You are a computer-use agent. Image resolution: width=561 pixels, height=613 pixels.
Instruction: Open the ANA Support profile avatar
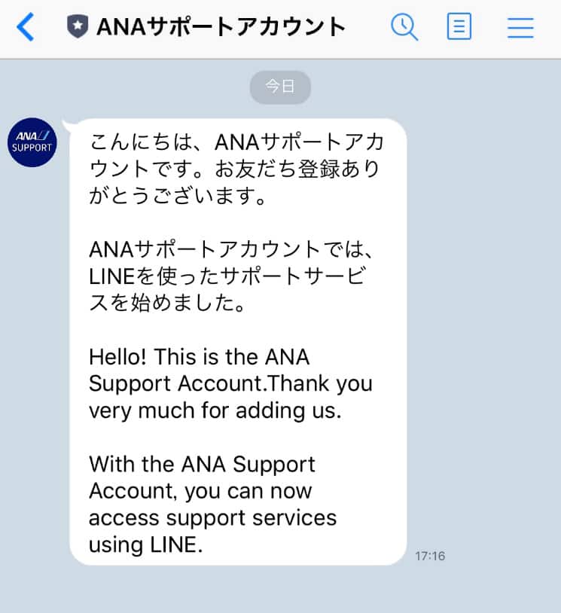(32, 142)
